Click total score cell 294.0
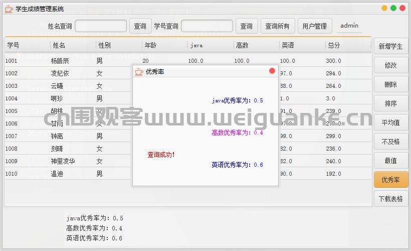 (333, 73)
